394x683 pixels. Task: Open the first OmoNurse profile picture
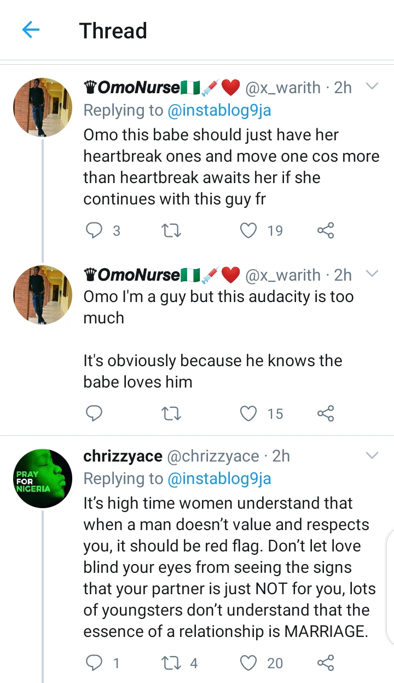(43, 107)
